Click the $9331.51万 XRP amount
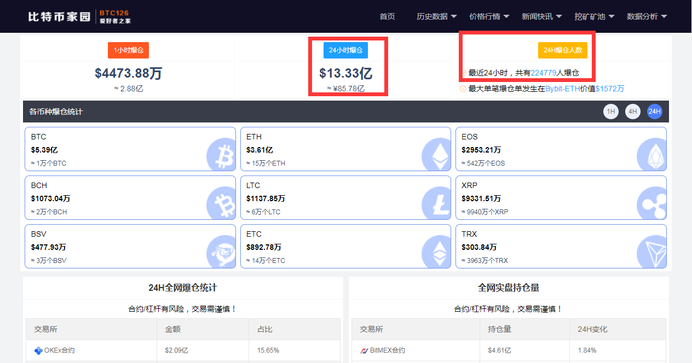 pos(481,198)
